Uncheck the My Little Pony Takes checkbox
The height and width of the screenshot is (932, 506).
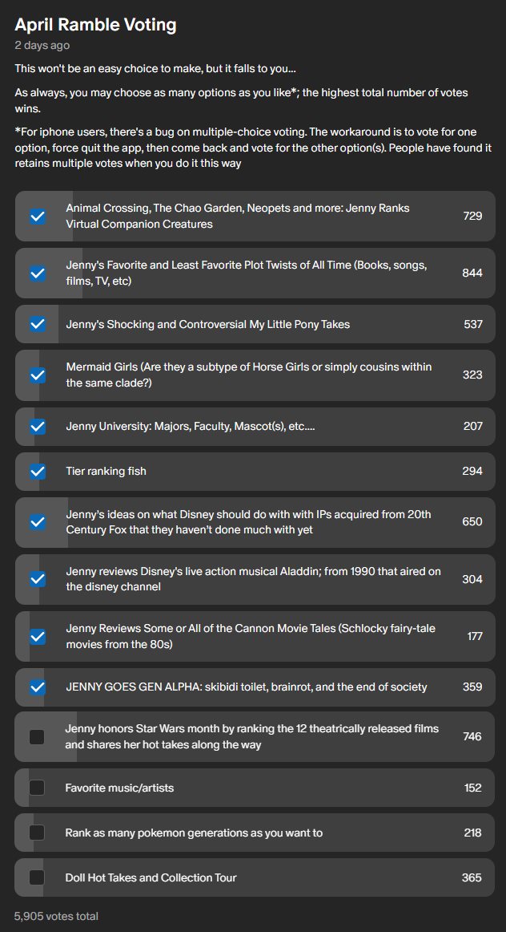(38, 325)
